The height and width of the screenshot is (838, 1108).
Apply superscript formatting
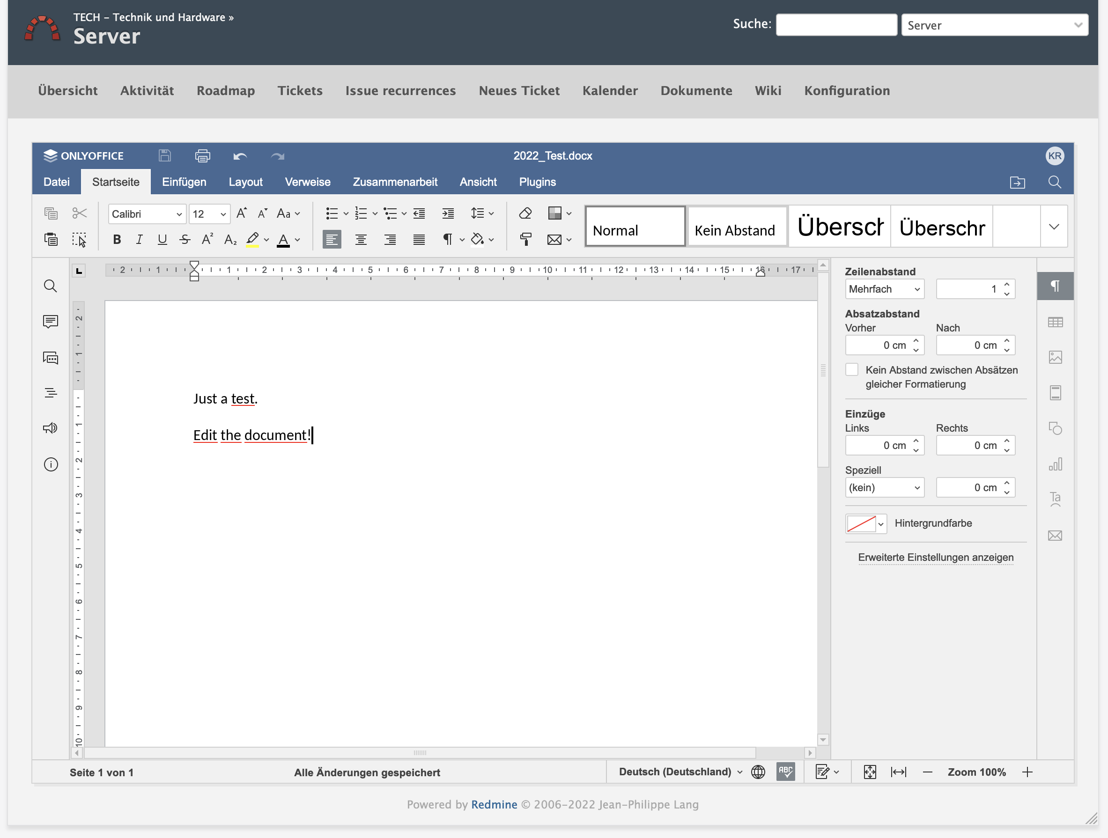[x=207, y=239]
